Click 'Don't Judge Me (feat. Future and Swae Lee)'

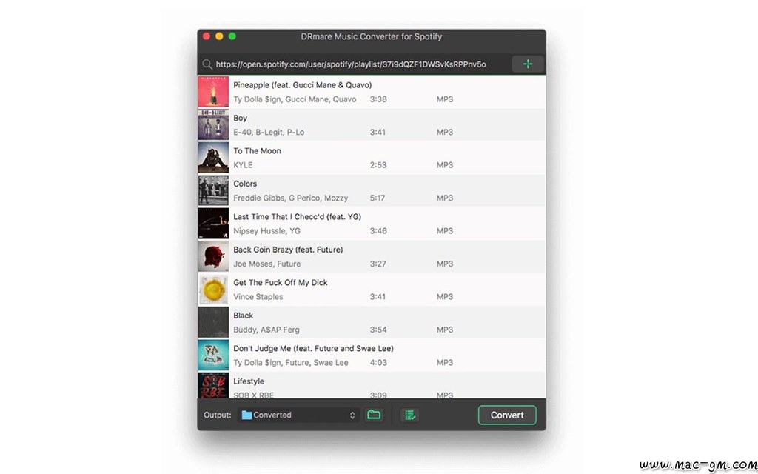[313, 348]
